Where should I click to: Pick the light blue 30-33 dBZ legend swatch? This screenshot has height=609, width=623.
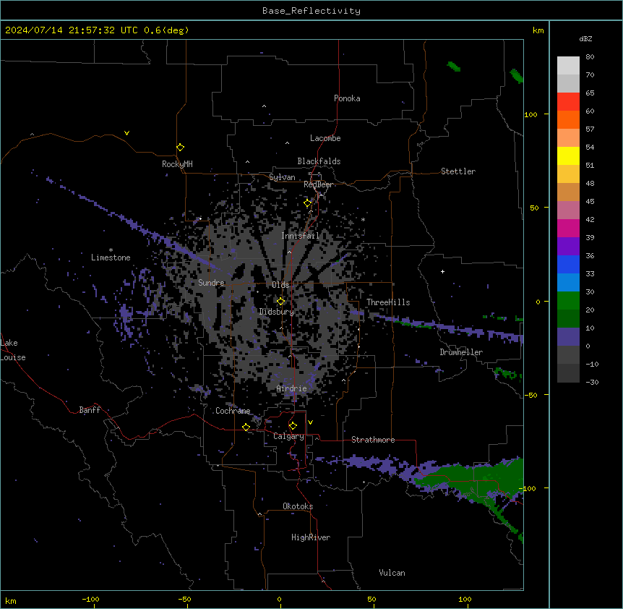(x=568, y=283)
